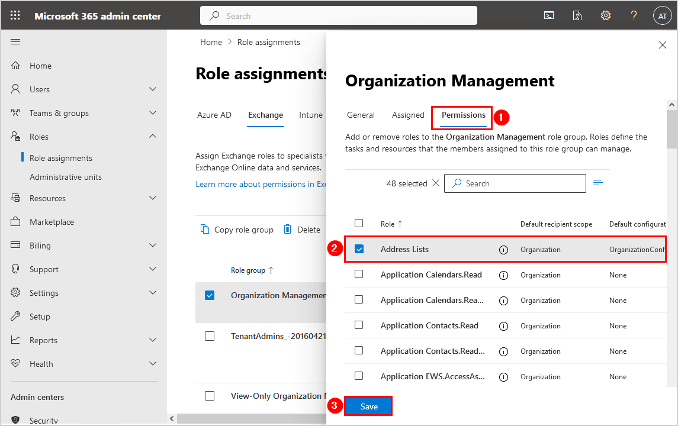The image size is (678, 426).
Task: Switch to the Assigned tab
Action: pyautogui.click(x=408, y=115)
